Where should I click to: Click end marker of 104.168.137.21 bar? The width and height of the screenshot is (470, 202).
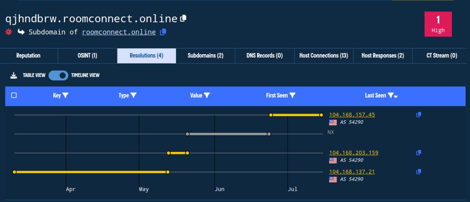coord(168,172)
